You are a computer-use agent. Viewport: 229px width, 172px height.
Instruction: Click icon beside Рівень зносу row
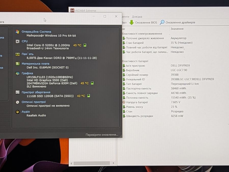[x=124, y=107]
